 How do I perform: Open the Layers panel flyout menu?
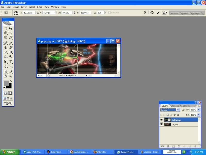tap(199, 106)
